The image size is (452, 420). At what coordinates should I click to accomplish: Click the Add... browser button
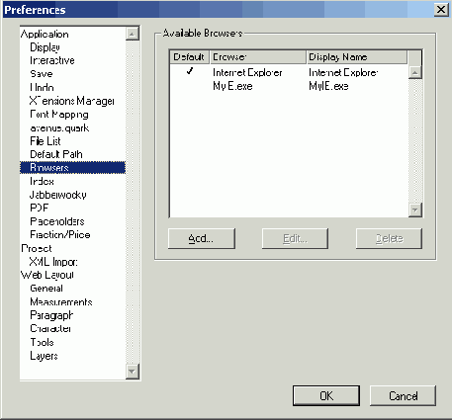202,238
